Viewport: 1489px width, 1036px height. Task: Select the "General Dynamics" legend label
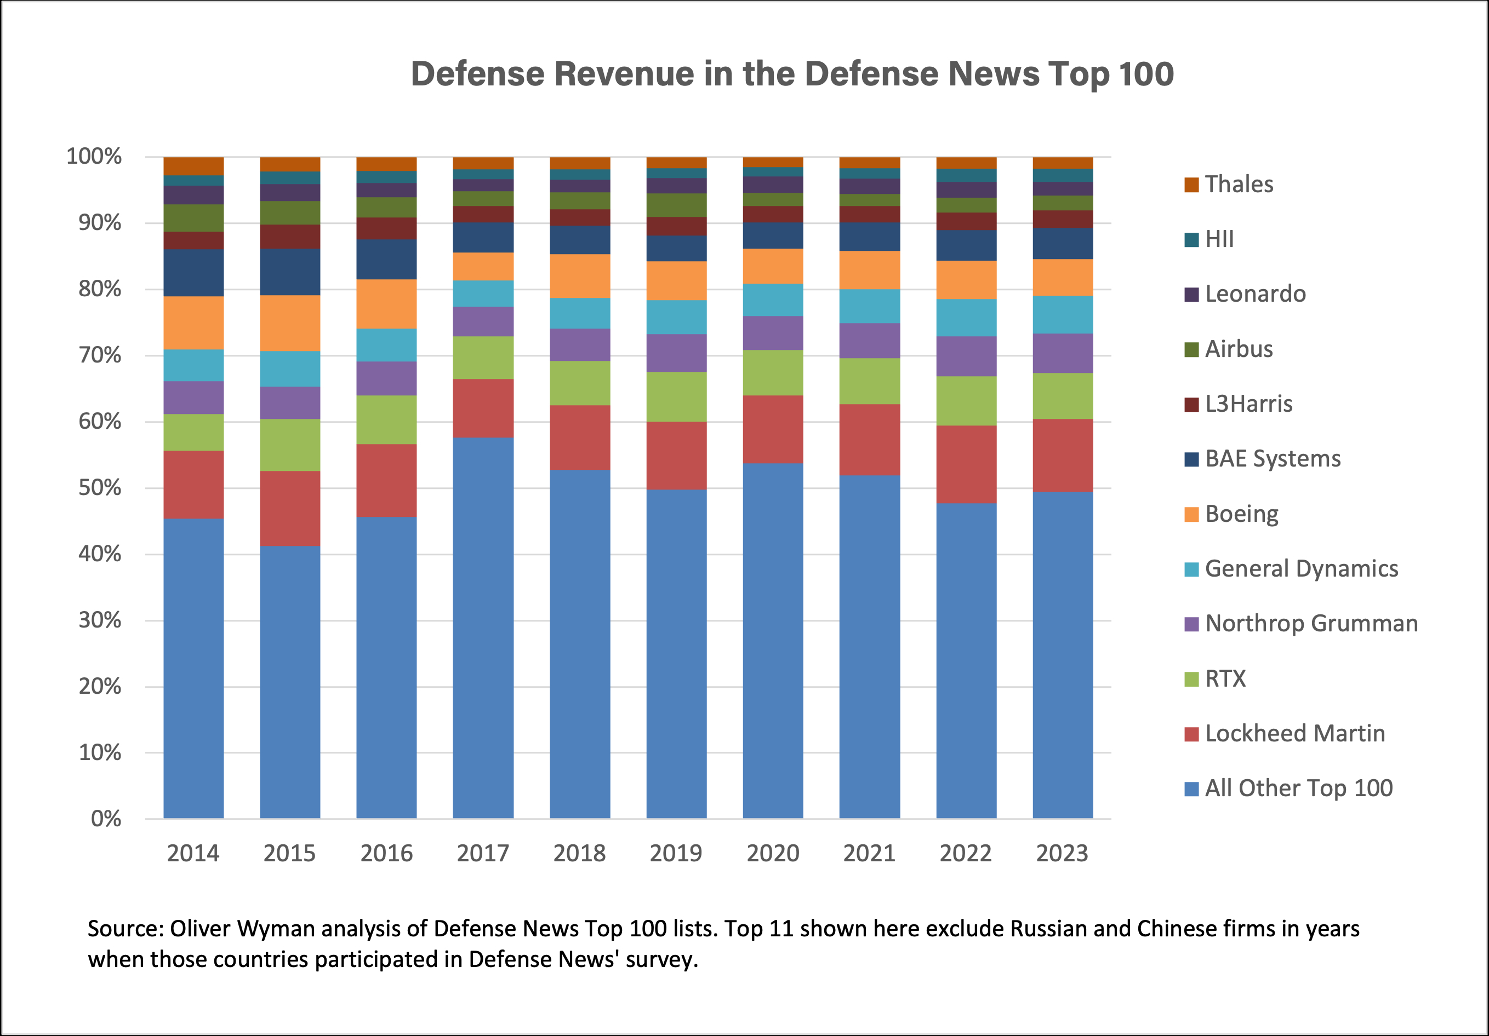pyautogui.click(x=1302, y=569)
